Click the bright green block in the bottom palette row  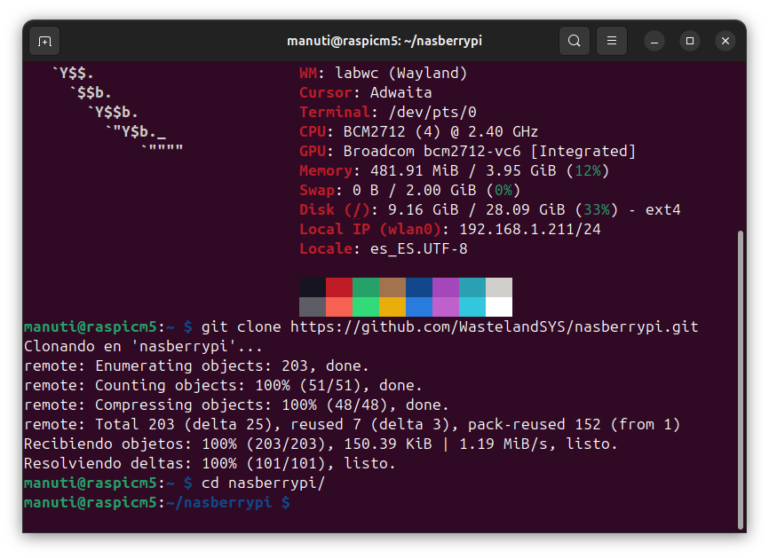(366, 307)
